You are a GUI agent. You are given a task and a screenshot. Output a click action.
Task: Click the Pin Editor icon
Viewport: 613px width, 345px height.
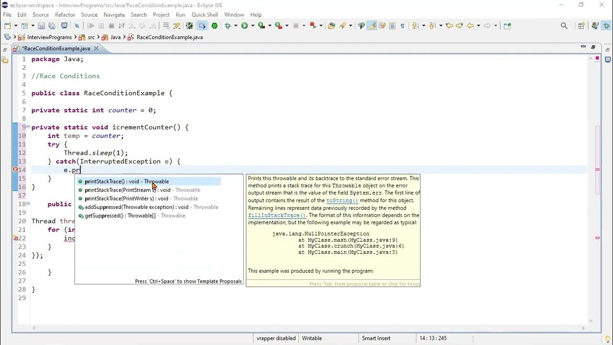[507, 26]
